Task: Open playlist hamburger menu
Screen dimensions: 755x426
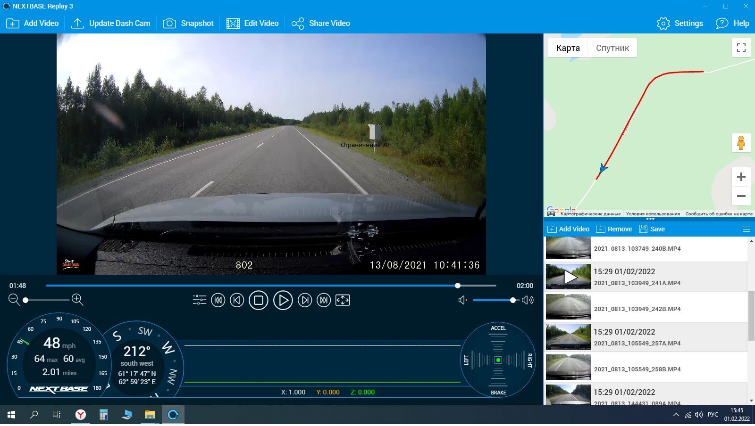Action: pos(746,229)
